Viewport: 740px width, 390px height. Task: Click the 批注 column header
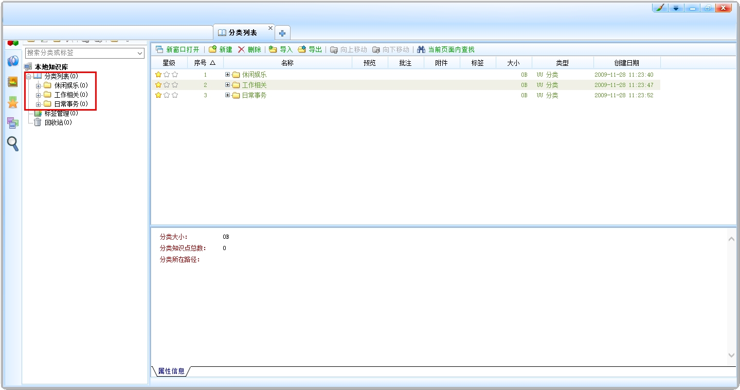(x=406, y=63)
